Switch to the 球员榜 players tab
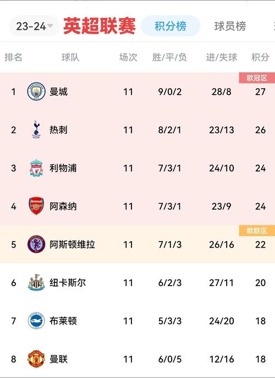Screen dimensions: 275x378 230,26
